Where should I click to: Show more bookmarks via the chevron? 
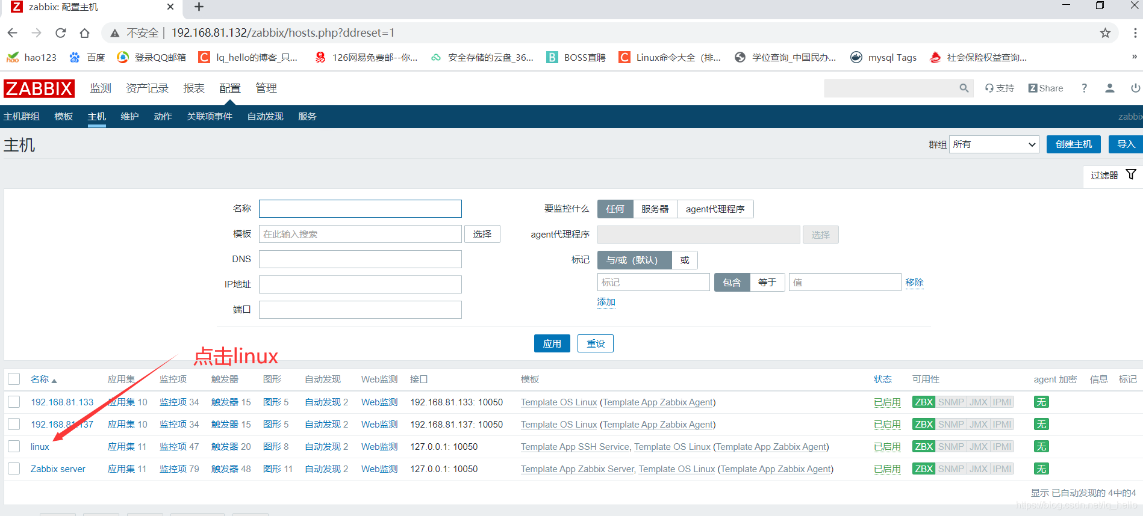click(x=1134, y=57)
